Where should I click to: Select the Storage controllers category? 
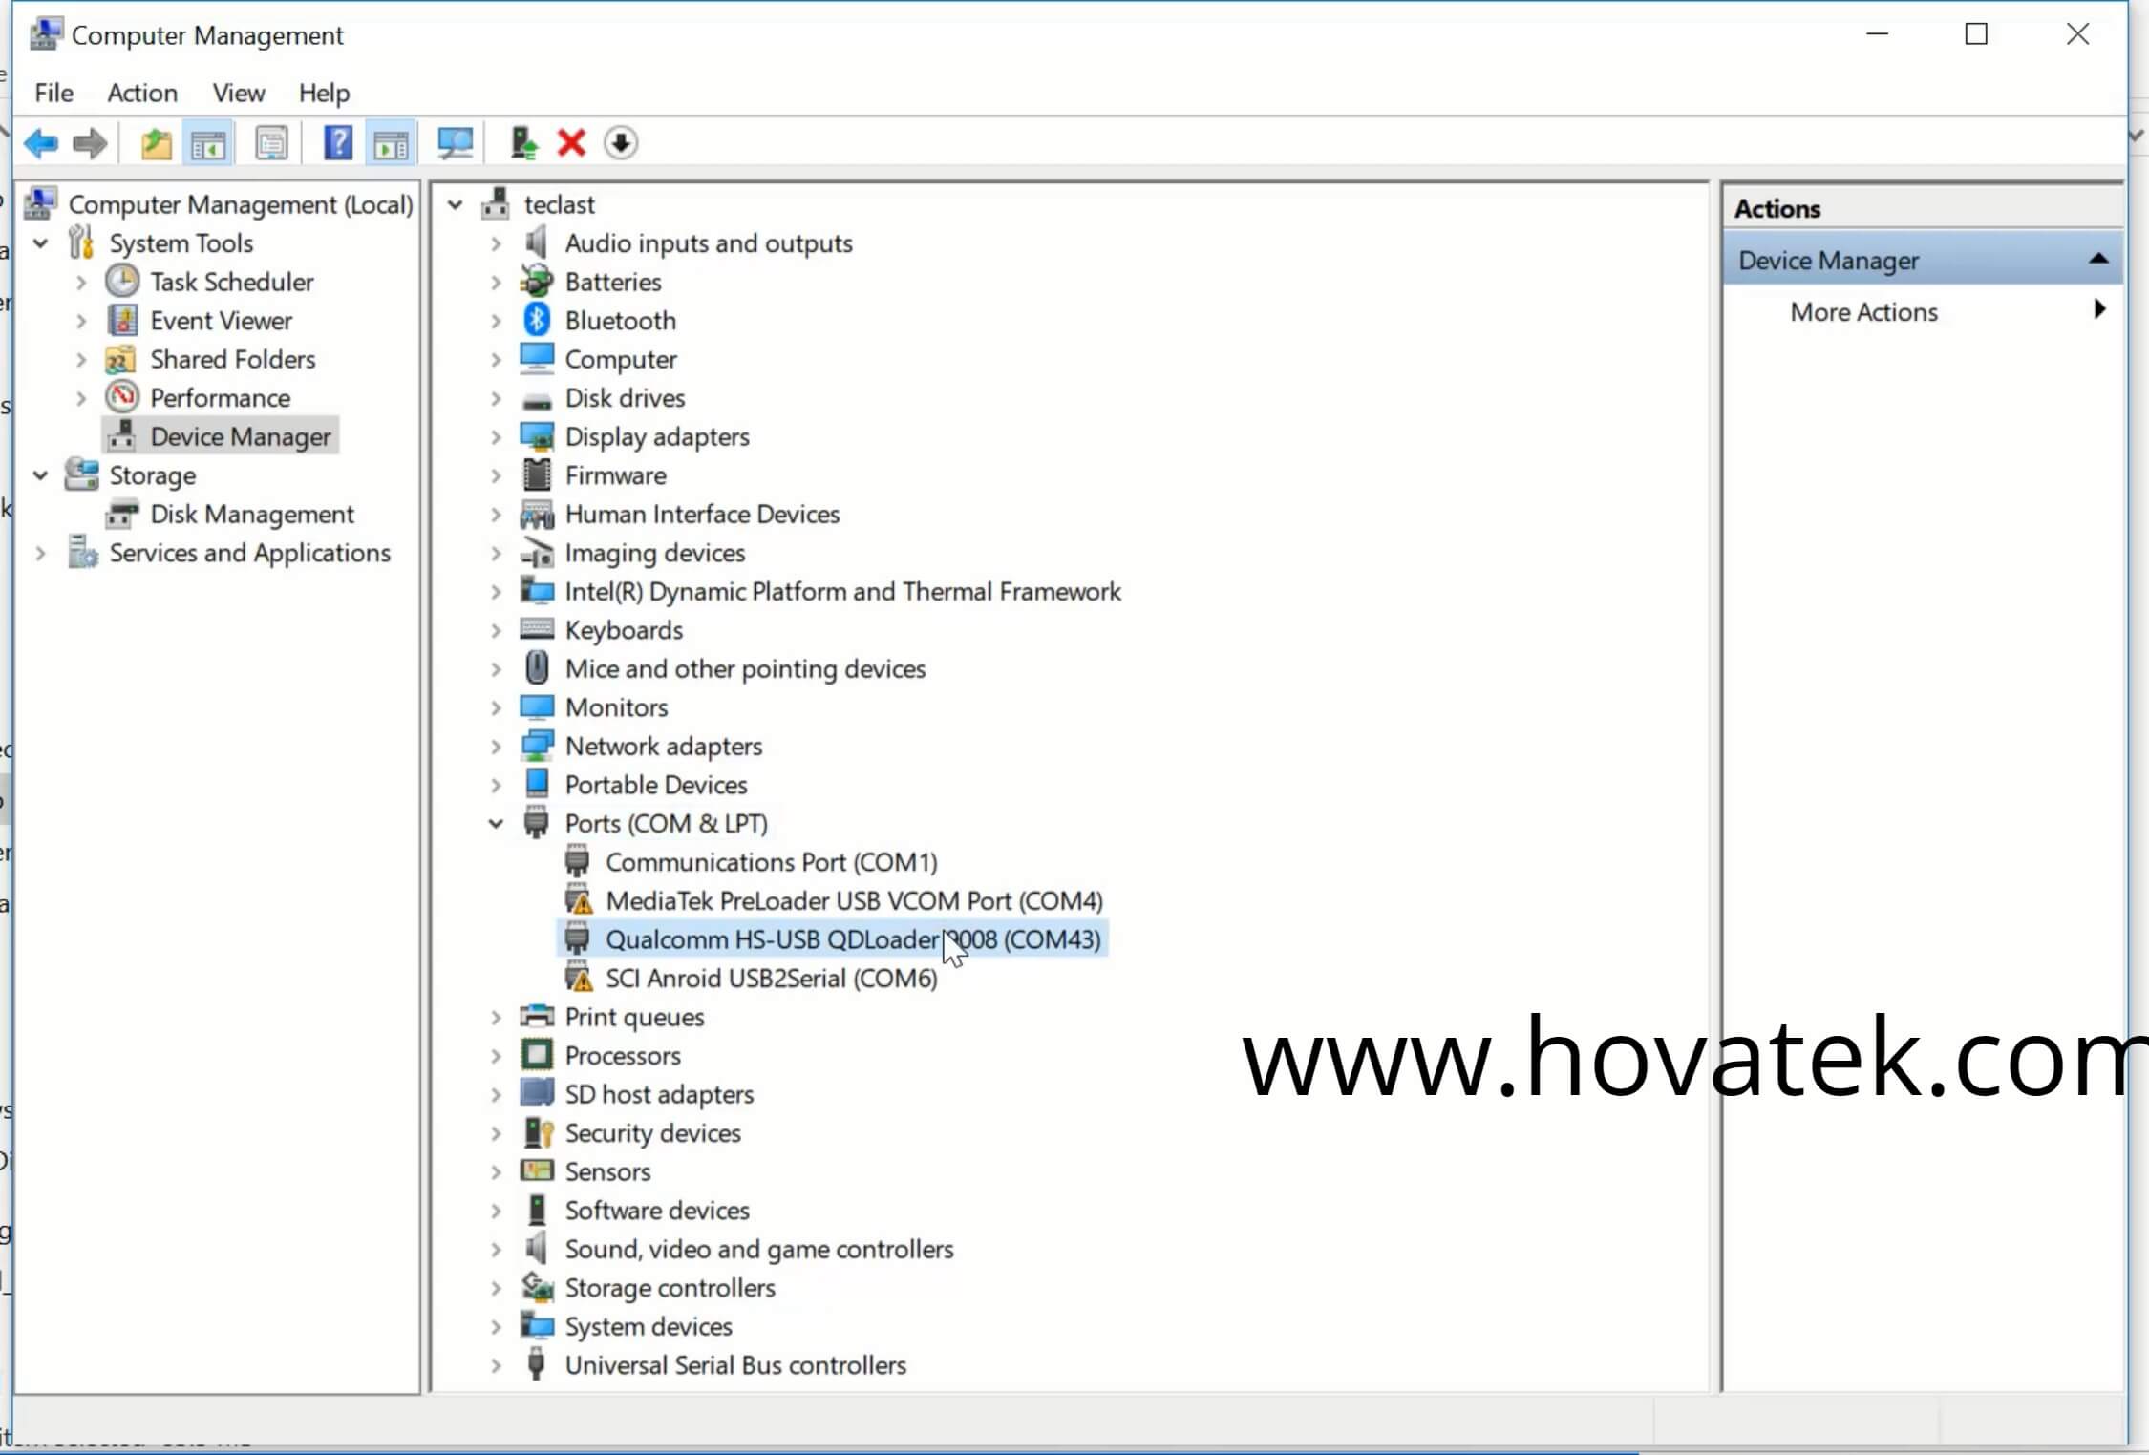(670, 1287)
